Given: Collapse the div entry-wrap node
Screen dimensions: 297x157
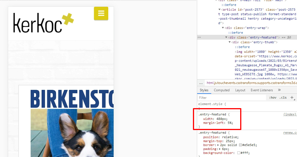Looking at the screenshot, I should 223,28.
